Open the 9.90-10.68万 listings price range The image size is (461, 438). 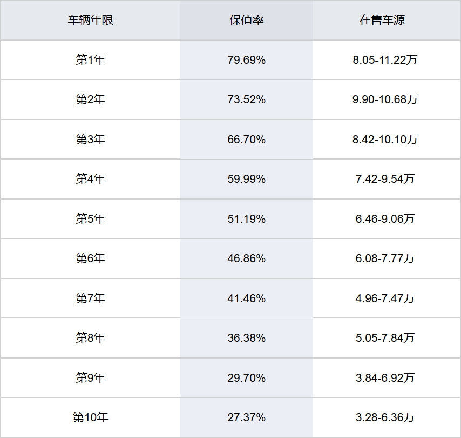tap(385, 99)
